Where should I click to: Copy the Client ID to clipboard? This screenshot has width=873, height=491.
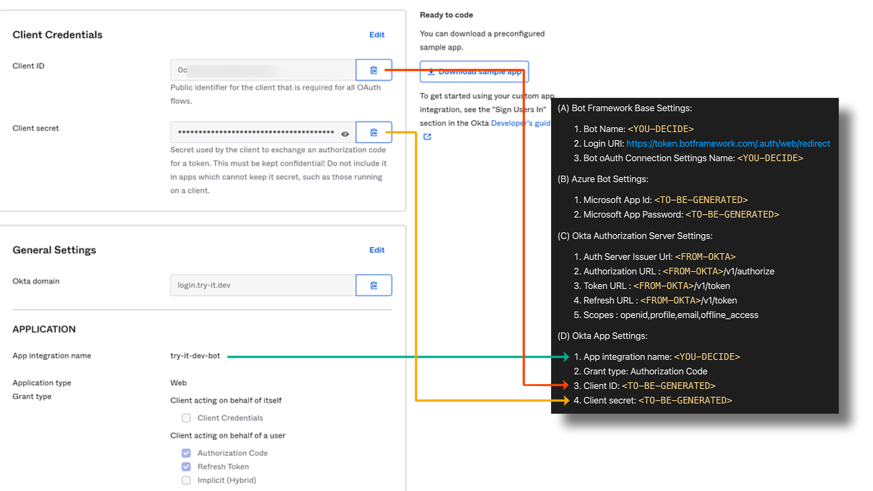click(373, 70)
